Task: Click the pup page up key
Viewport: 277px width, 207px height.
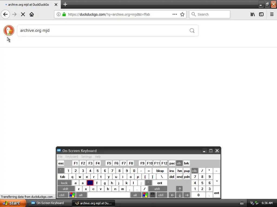Action: pos(187,171)
